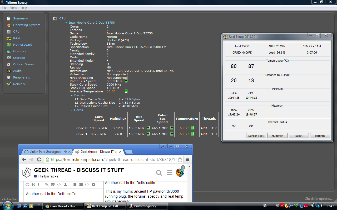Select CPU in the Speccy sidebar

[x=16, y=31]
